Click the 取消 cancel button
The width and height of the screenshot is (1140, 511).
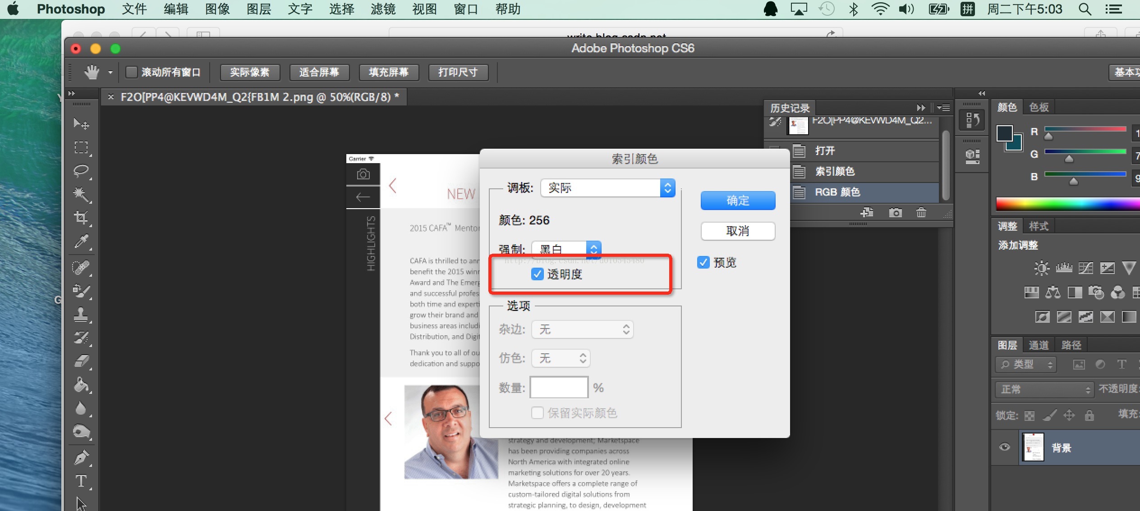click(738, 231)
